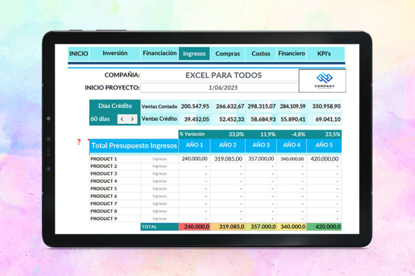
Task: Select the 33,0% variation cell
Action: click(x=228, y=134)
